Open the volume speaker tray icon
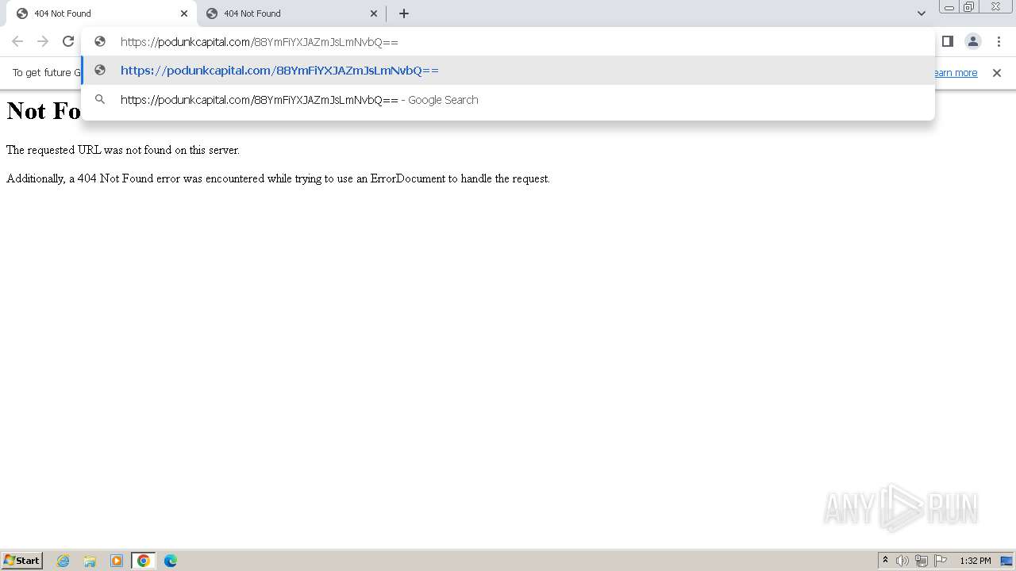This screenshot has height=571, width=1016. click(902, 561)
